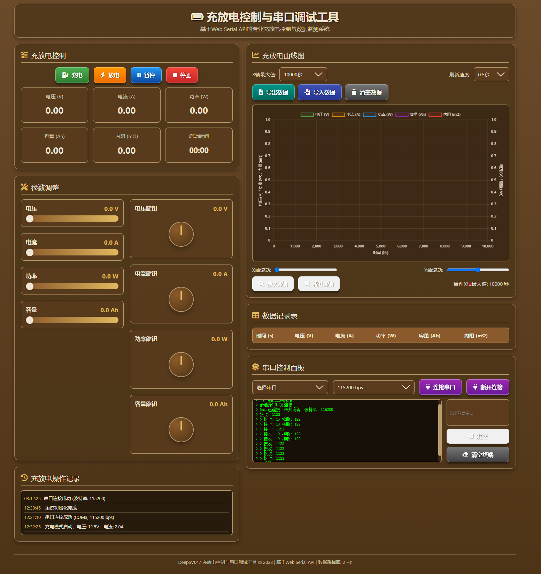Open the 115200 bps baud rate dropdown
Screen dimensions: 541x574
coord(374,387)
